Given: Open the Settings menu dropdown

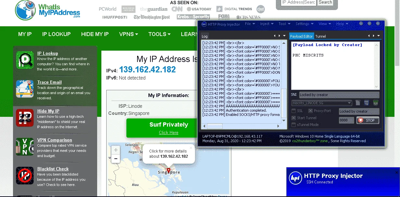Looking at the screenshot, I should click(304, 24).
